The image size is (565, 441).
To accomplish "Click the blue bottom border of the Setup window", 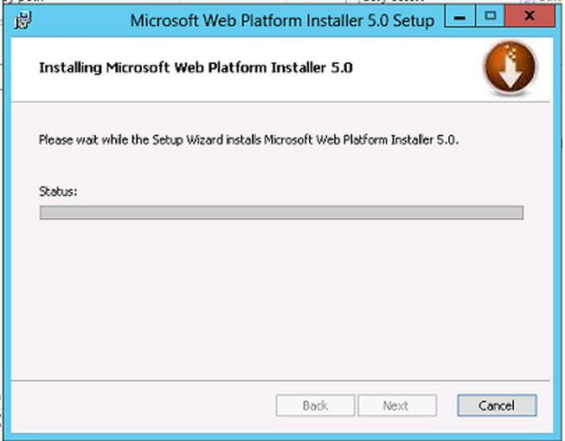I will 282,437.
